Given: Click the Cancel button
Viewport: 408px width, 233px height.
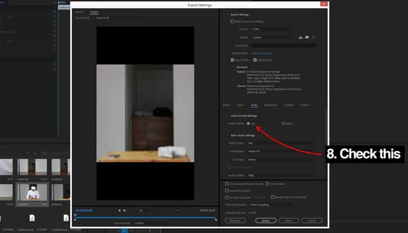Looking at the screenshot, I should (312, 220).
